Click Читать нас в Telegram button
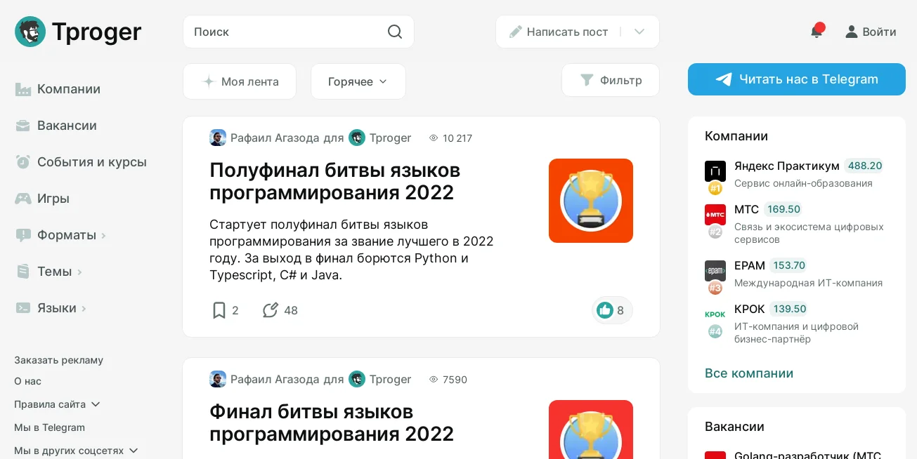 click(797, 79)
